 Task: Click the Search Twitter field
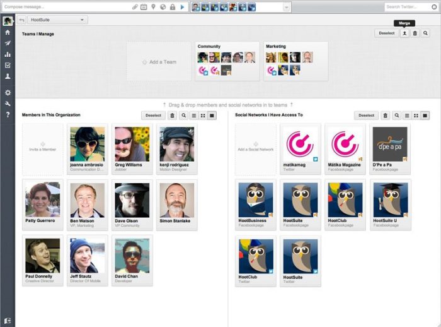click(407, 7)
